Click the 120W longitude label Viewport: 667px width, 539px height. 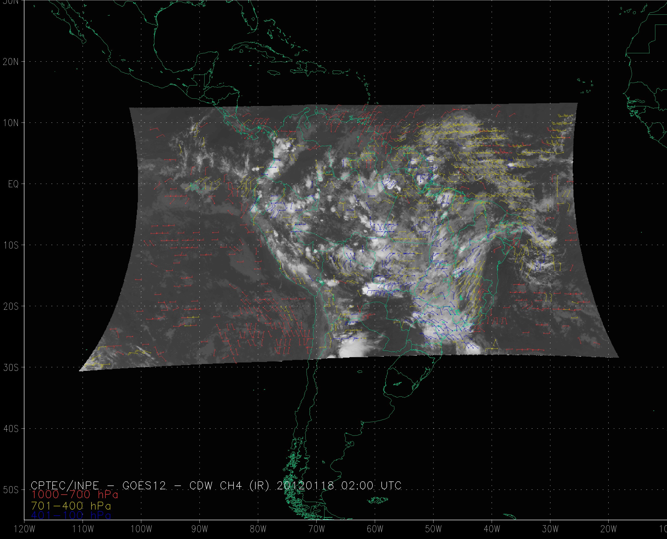[x=24, y=529]
